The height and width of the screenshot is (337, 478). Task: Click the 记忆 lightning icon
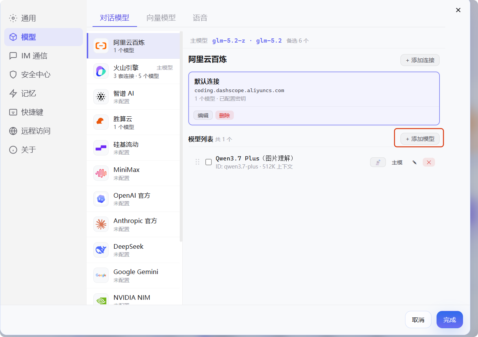(13, 93)
